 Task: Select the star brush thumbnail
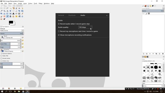[x=160, y=67]
